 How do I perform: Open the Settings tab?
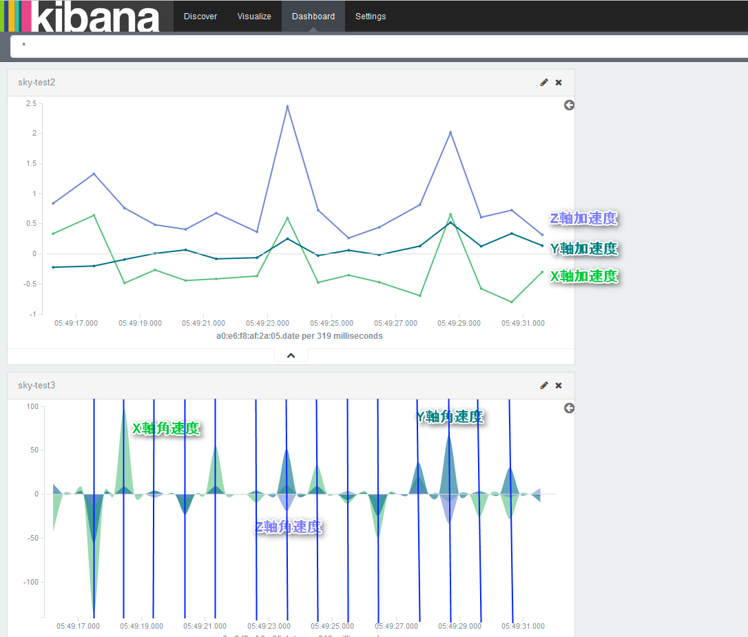tap(371, 17)
